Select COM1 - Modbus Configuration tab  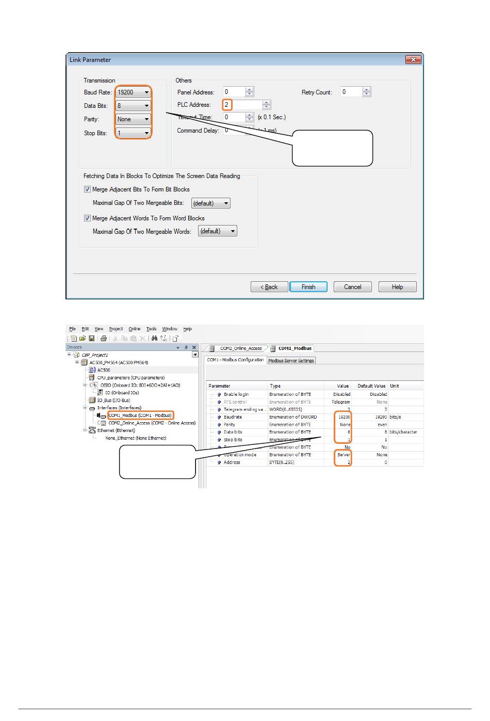(x=235, y=360)
